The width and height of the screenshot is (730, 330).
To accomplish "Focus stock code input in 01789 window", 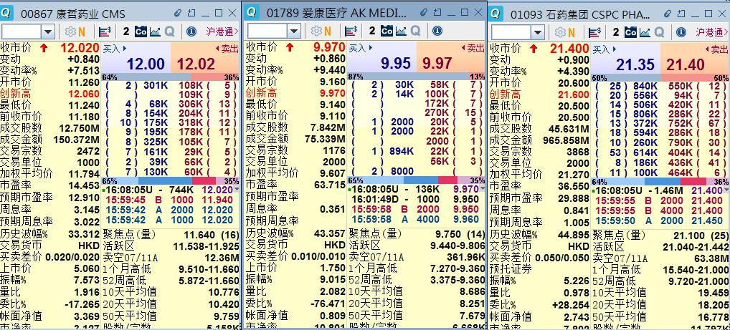I will click(x=267, y=31).
